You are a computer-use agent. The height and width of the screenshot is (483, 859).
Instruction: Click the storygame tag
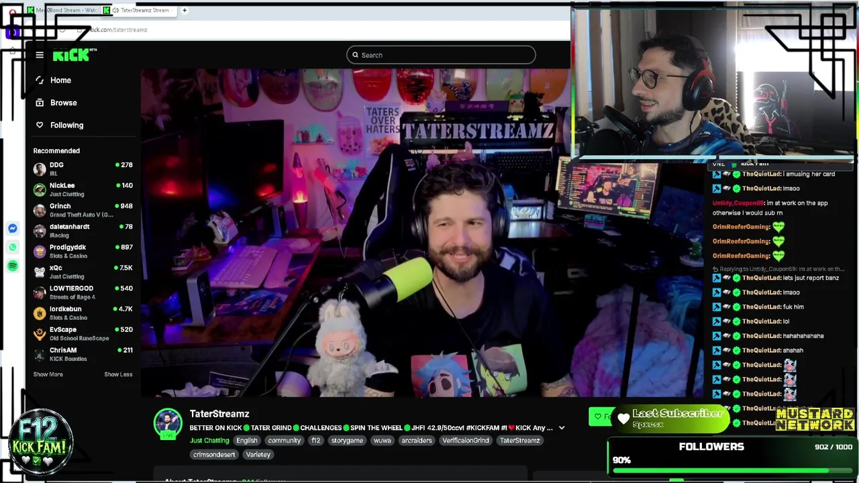(347, 441)
